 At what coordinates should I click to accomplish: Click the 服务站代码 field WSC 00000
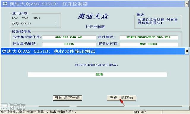coord(149,44)
